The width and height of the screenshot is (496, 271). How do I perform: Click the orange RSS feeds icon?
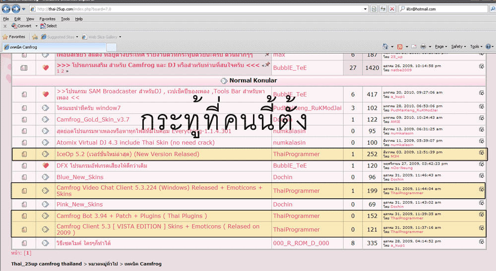(x=400, y=47)
